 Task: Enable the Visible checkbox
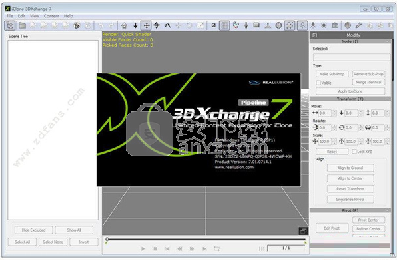[x=318, y=83]
